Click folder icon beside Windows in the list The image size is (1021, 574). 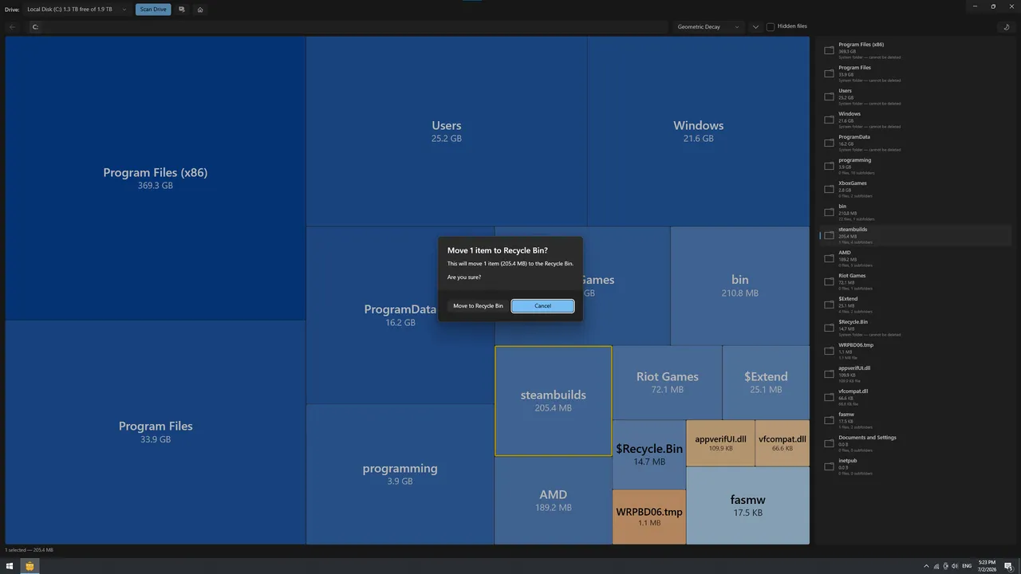click(x=829, y=120)
